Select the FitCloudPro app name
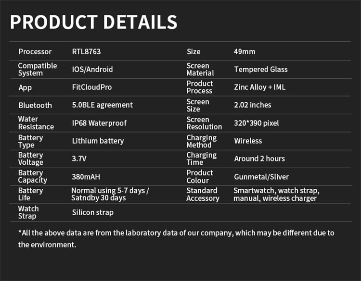 coord(92,87)
